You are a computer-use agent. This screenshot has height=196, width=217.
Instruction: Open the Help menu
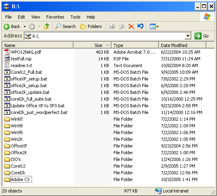coord(91,17)
